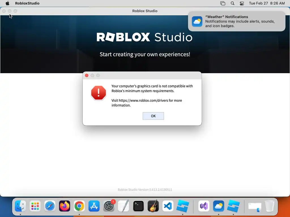Open Launchpad from the Dock
290x217 pixels.
coord(35,206)
